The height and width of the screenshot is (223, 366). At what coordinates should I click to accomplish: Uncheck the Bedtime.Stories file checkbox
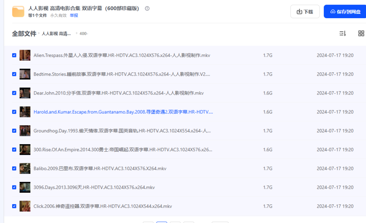point(14,74)
